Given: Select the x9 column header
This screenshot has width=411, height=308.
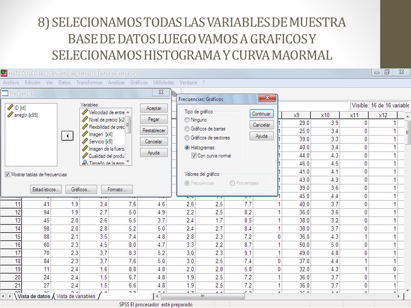Looking at the screenshot, I should 296,115.
